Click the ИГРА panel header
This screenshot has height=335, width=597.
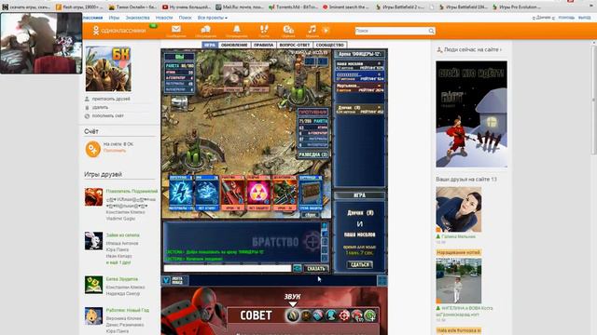click(359, 195)
